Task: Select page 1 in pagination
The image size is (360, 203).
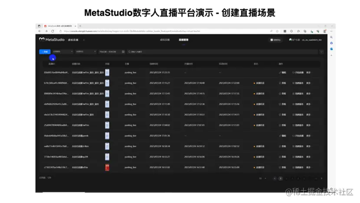Action: point(280,178)
